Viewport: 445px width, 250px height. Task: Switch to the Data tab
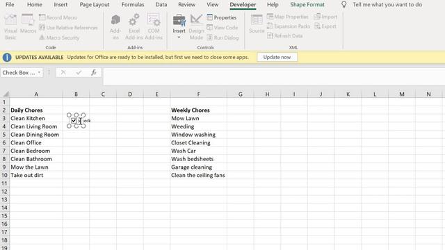click(161, 5)
